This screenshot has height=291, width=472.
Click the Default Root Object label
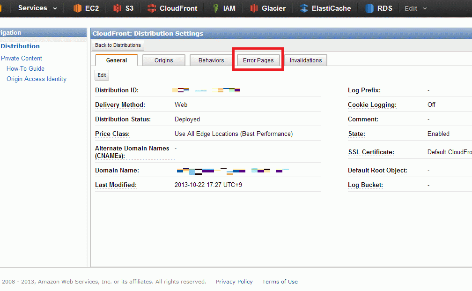[377, 170]
